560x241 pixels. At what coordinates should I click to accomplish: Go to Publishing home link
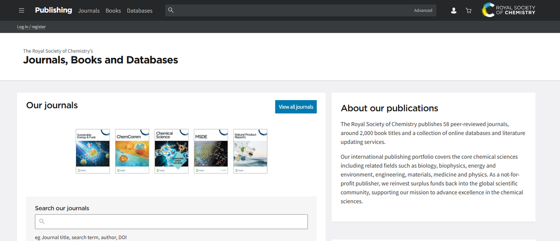pyautogui.click(x=53, y=10)
